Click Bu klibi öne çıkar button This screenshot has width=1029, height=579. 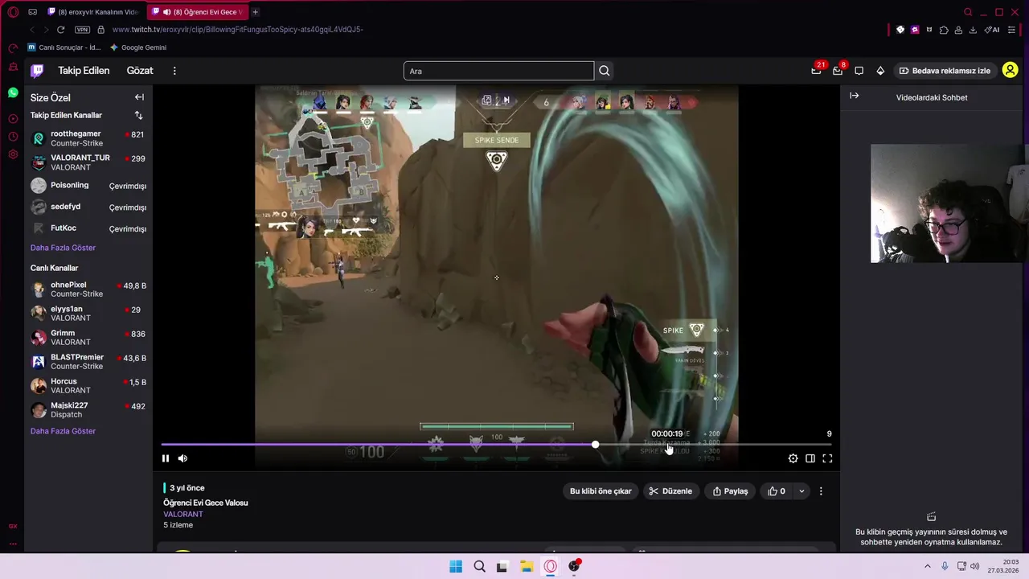pyautogui.click(x=601, y=491)
